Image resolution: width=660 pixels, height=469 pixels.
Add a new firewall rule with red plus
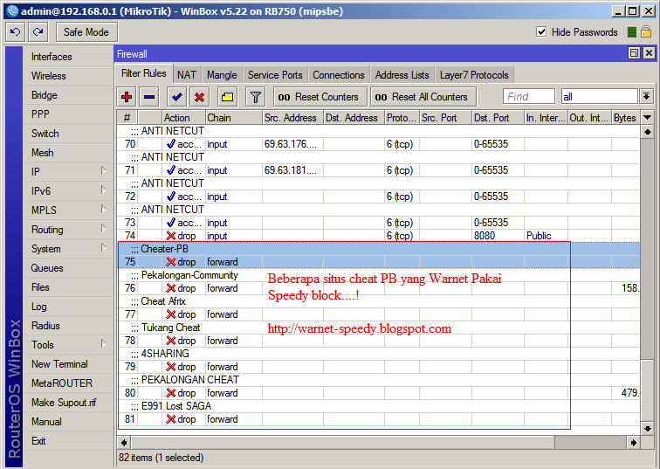[x=127, y=97]
